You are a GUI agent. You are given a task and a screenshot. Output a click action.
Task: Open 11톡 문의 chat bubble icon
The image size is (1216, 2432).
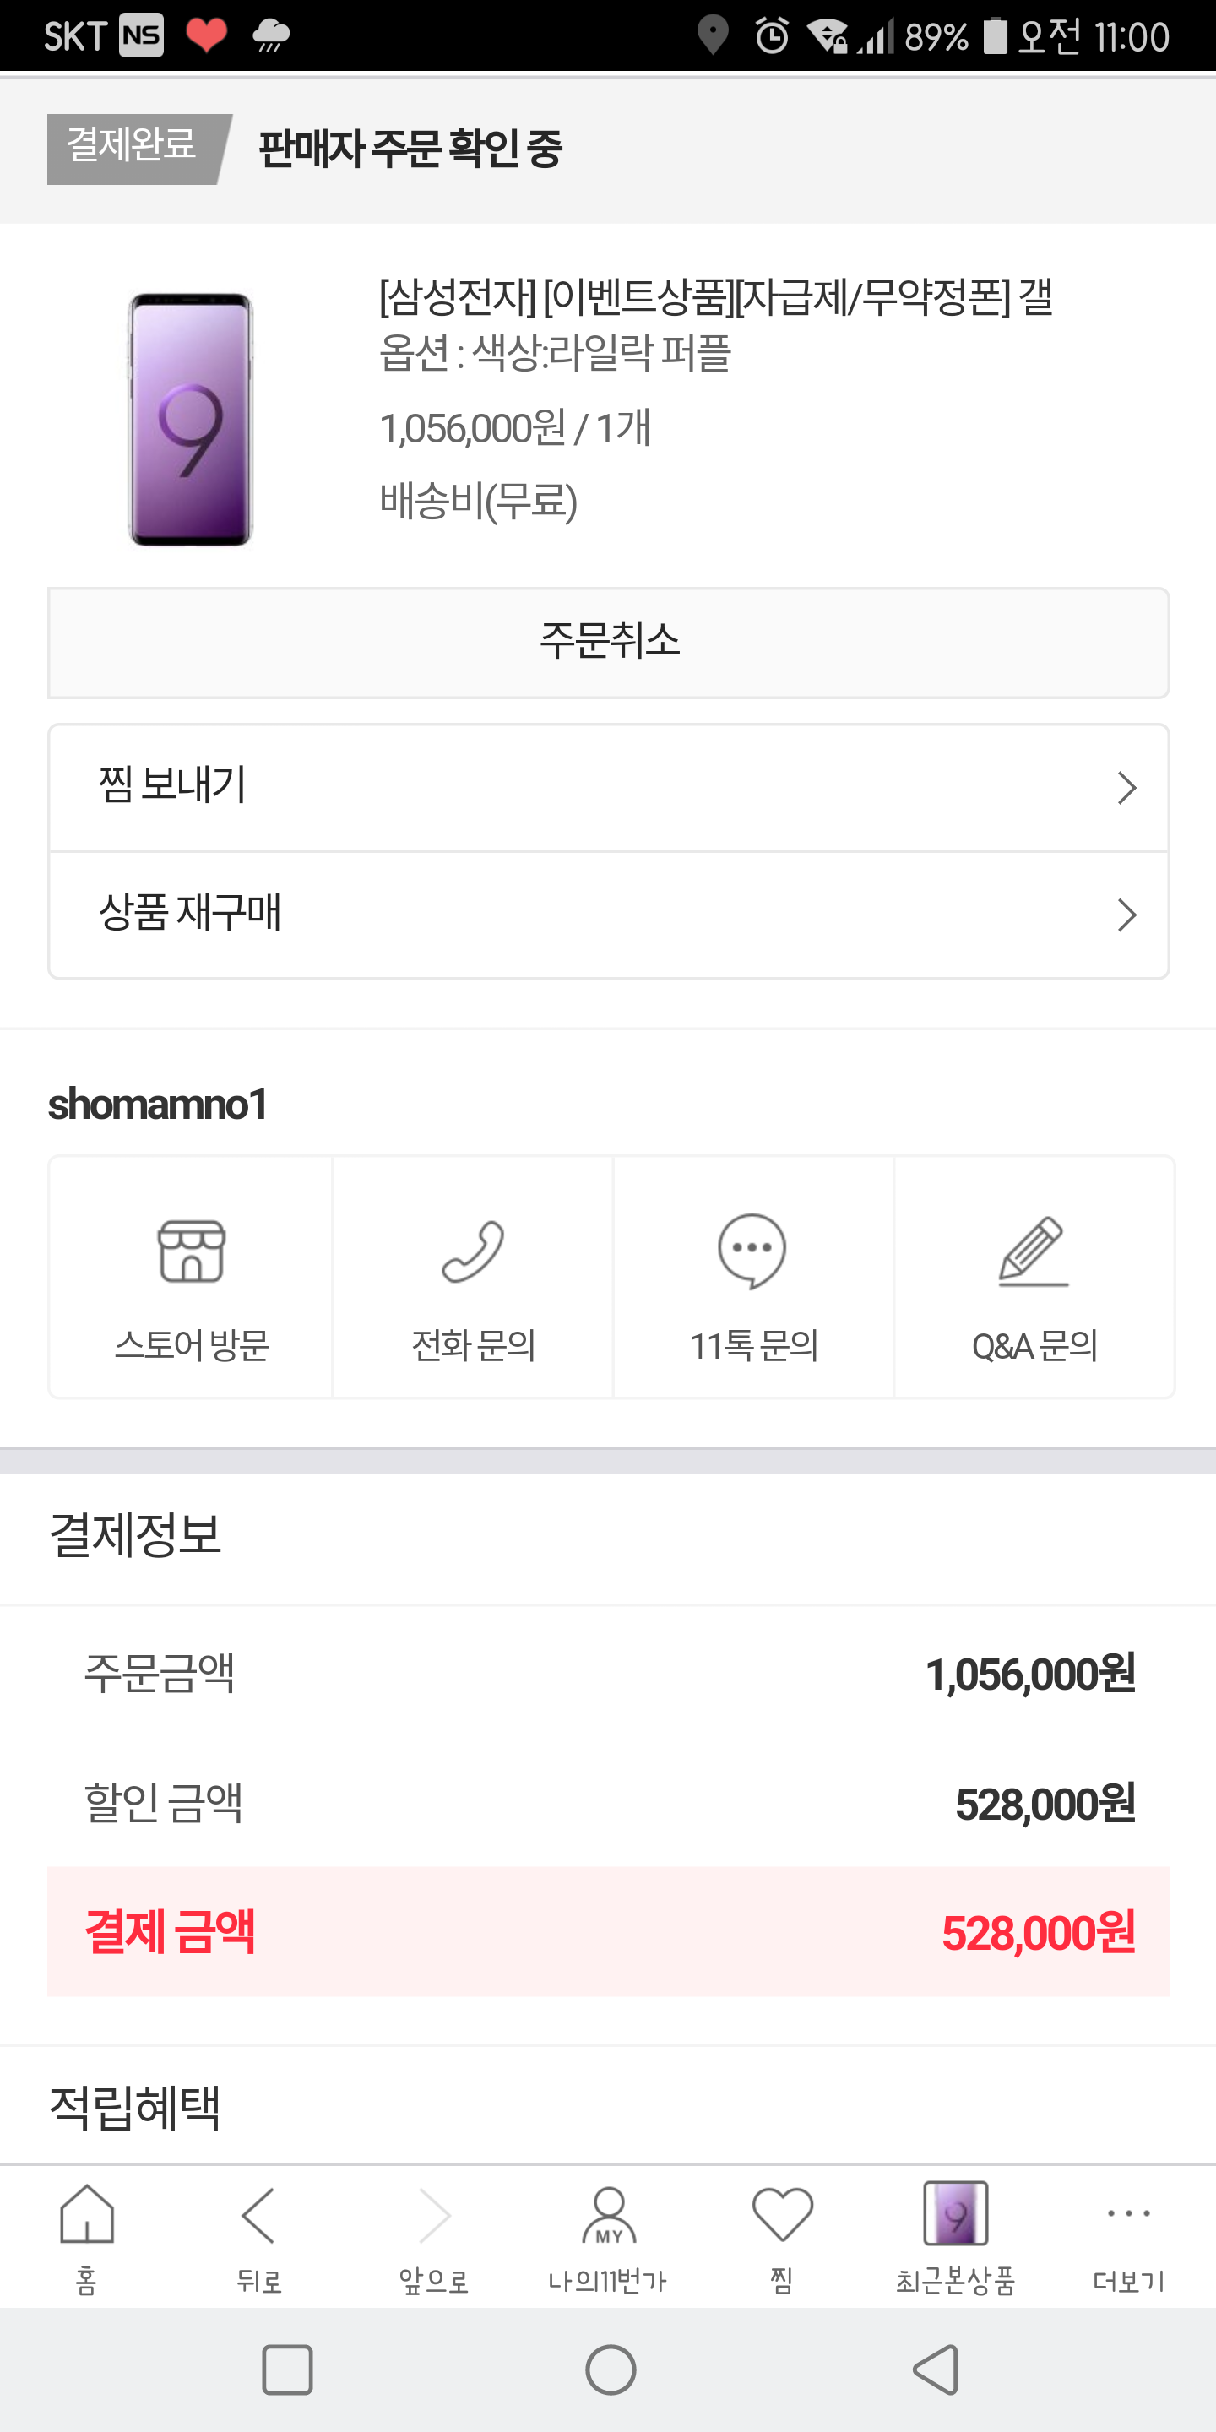[x=752, y=1251]
